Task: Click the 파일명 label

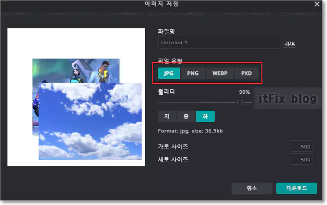Action: (x=166, y=32)
